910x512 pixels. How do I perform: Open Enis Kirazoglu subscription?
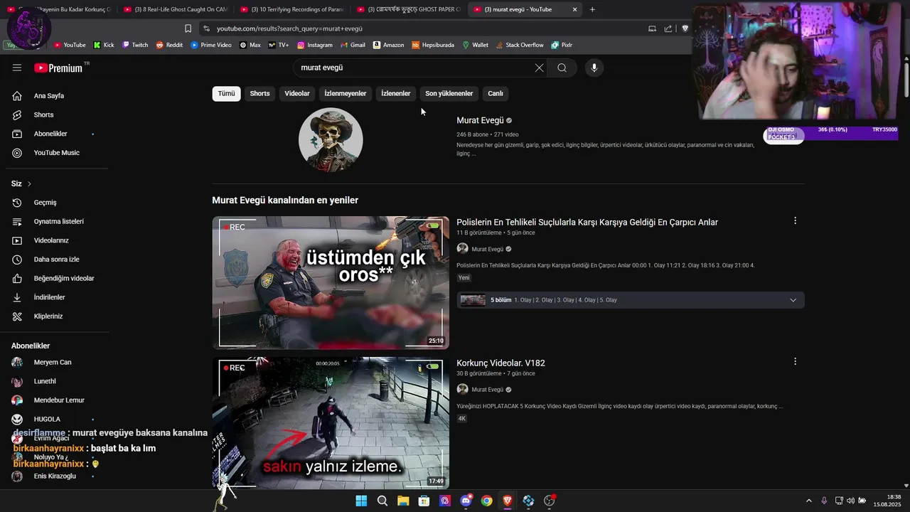(55, 476)
